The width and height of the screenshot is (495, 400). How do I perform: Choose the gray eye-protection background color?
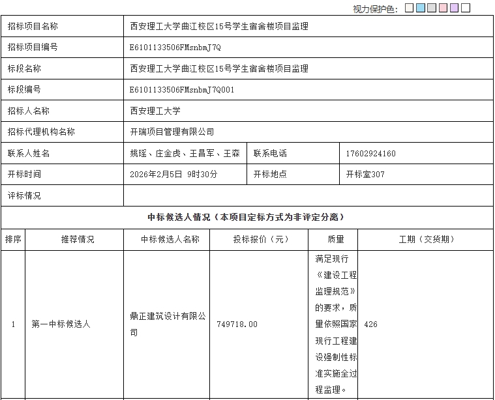click(x=432, y=8)
